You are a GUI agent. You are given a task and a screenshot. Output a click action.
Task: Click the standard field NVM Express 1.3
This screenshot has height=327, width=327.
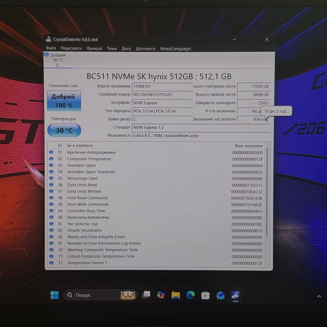[x=201, y=128]
